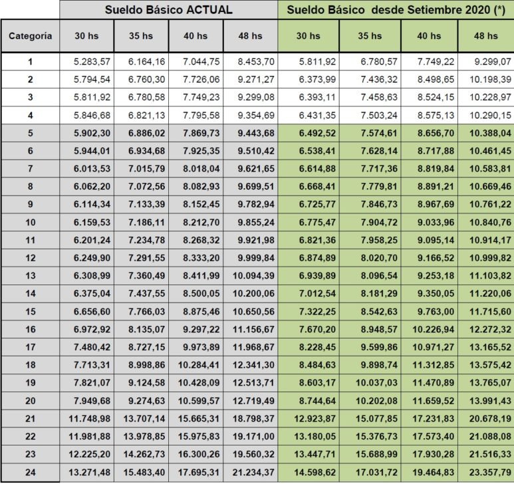514x484 pixels.
Task: Click cell with value 19.171,00
Action: pyautogui.click(x=251, y=436)
